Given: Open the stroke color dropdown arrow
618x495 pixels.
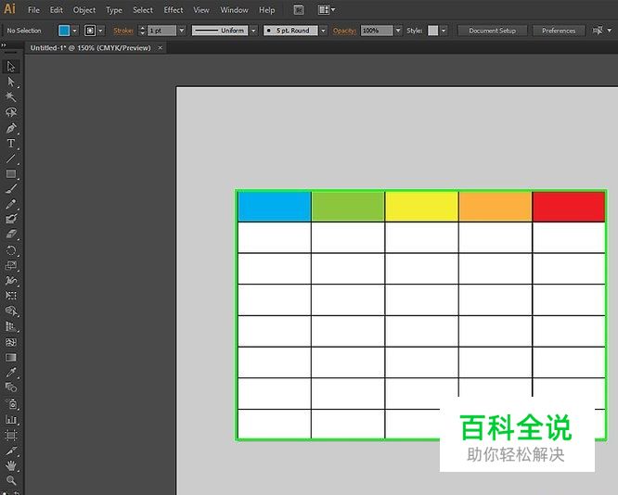Looking at the screenshot, I should tap(101, 31).
